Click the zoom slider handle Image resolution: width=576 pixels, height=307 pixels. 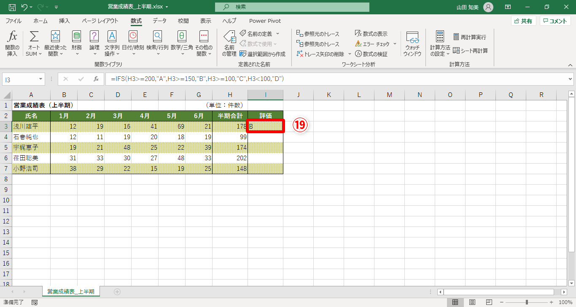point(527,302)
